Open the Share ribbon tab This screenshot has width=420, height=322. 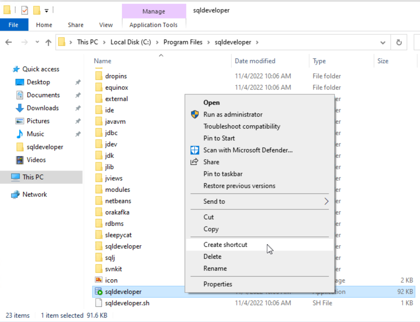click(x=76, y=25)
